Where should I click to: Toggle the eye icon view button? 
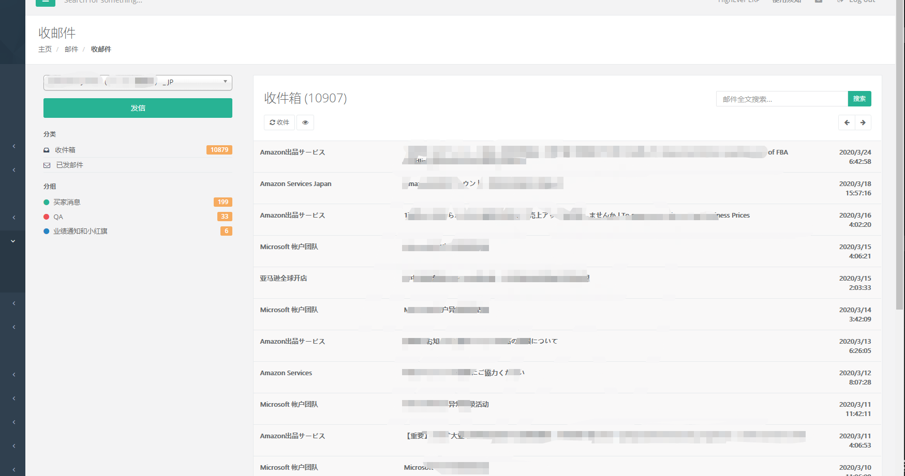(305, 122)
